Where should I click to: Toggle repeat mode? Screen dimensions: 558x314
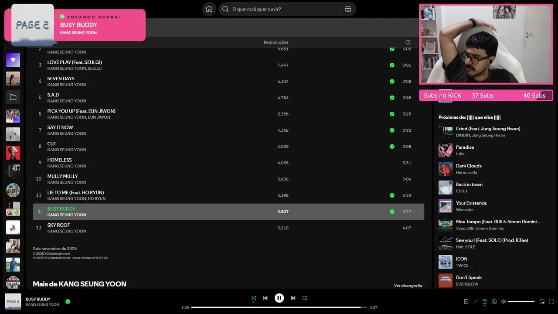305,298
